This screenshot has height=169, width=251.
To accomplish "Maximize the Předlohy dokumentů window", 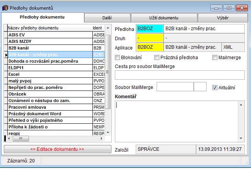I will (x=229, y=8).
